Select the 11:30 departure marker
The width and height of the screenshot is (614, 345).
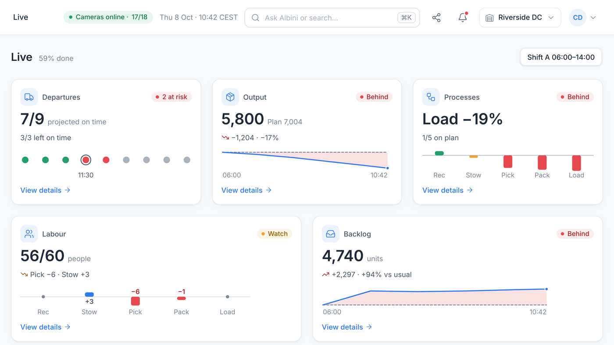(x=86, y=160)
